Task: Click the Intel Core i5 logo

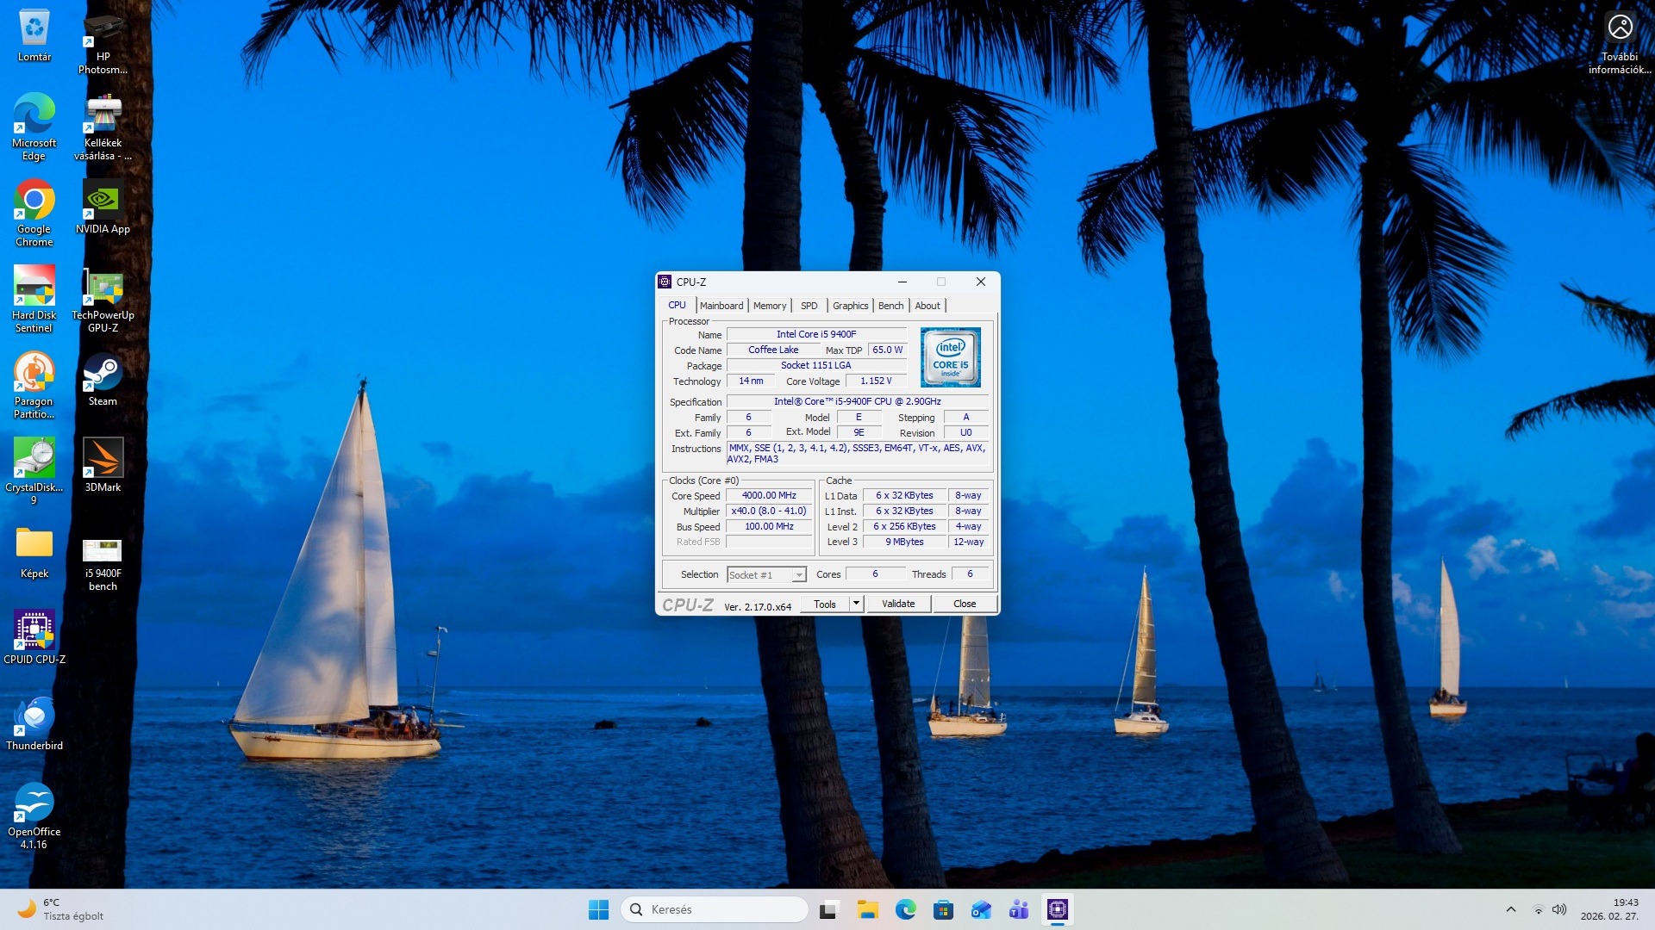Action: [x=950, y=357]
